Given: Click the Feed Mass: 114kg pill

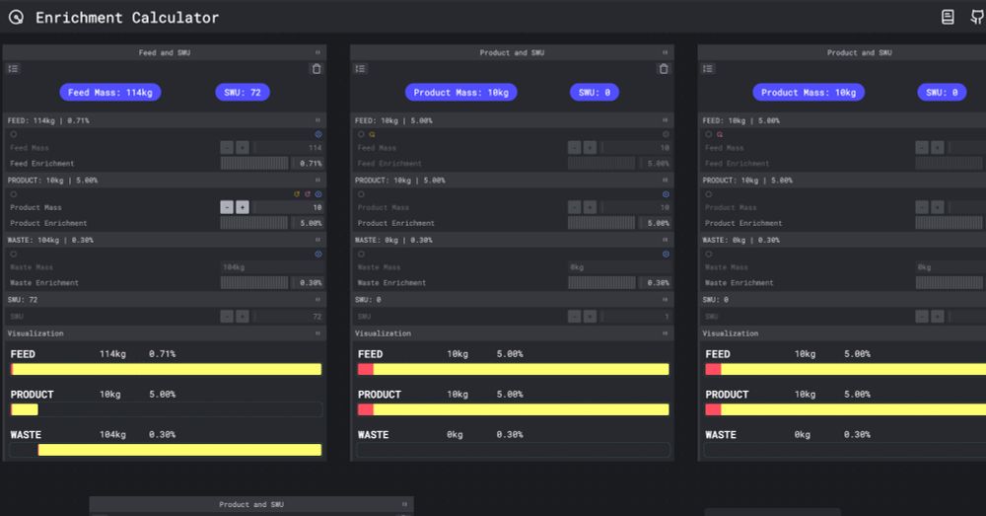Looking at the screenshot, I should [x=110, y=93].
